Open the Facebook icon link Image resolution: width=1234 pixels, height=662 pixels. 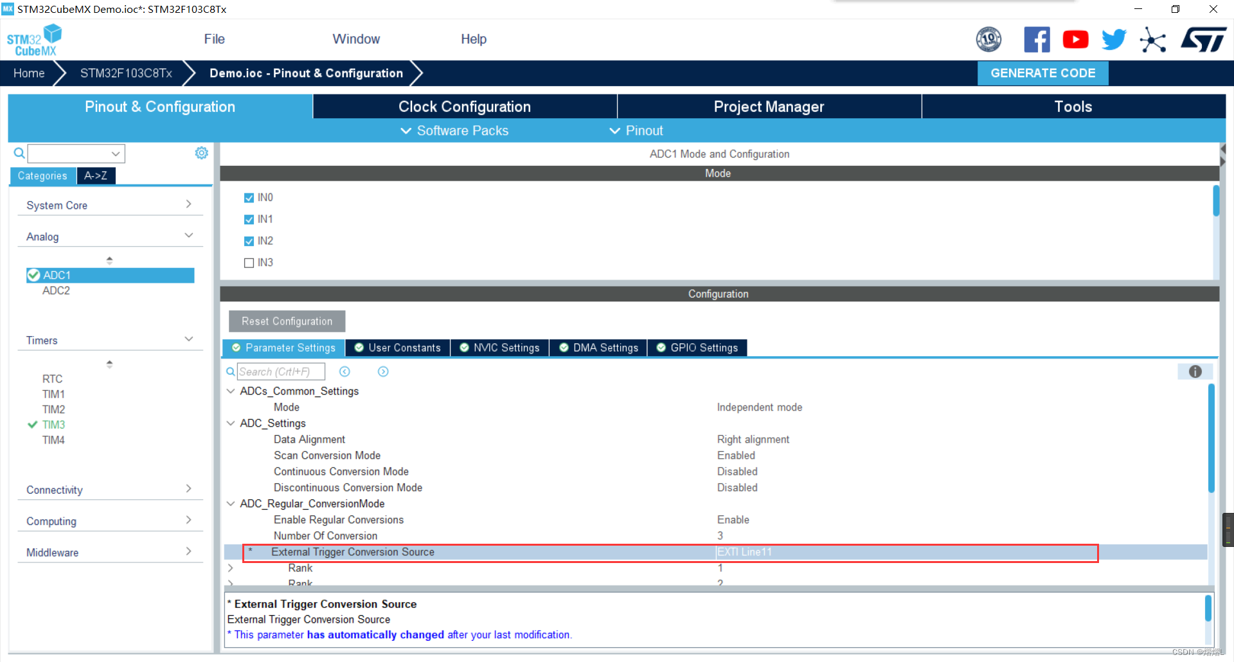1037,40
